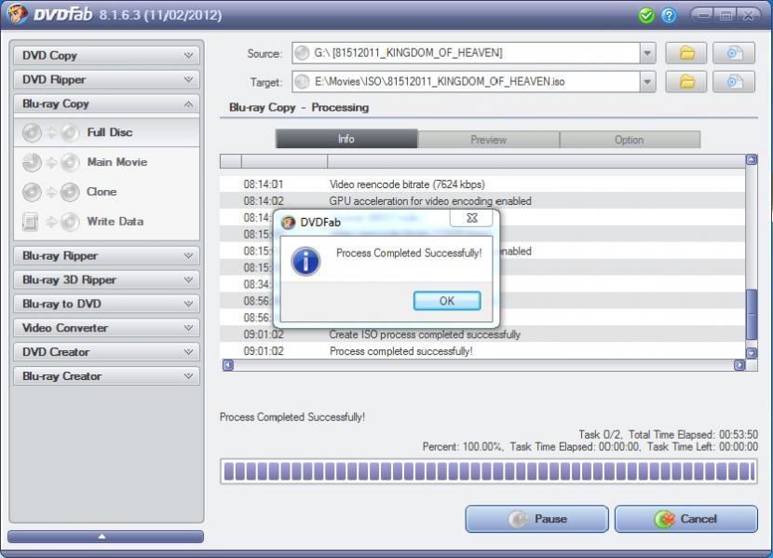Confirm dialog with OK button
Image resolution: width=773 pixels, height=558 pixels.
(x=447, y=301)
